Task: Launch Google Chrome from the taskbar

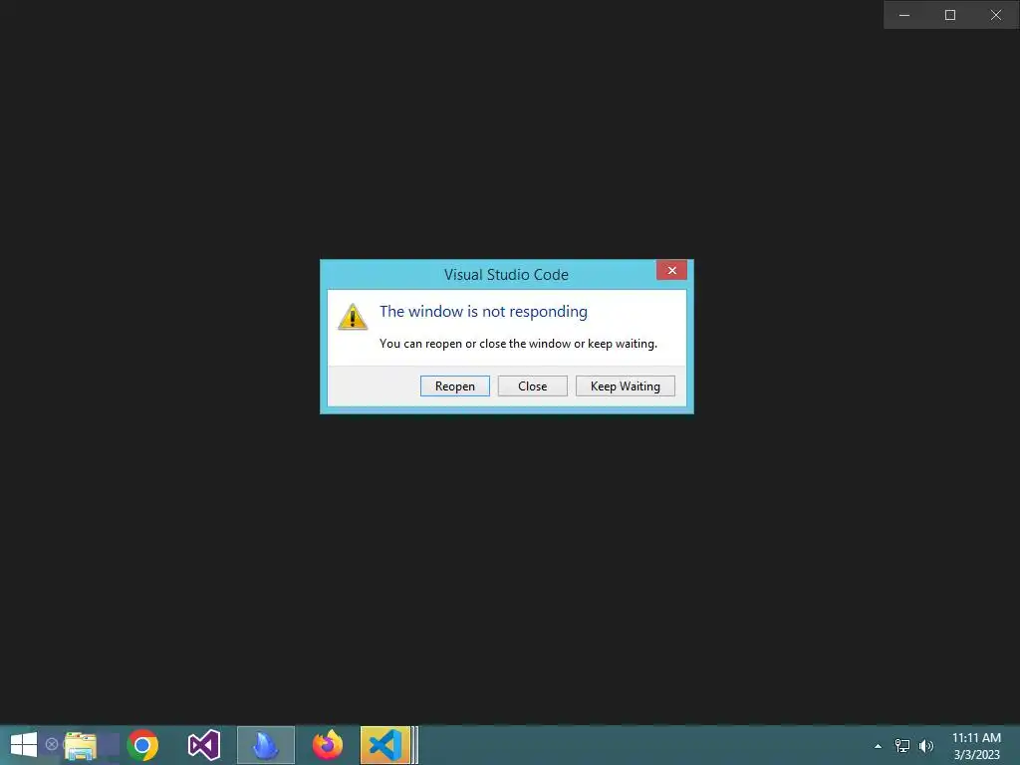Action: click(x=142, y=745)
